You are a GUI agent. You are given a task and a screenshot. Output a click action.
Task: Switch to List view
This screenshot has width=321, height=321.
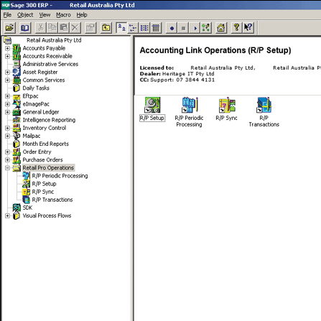(x=144, y=28)
